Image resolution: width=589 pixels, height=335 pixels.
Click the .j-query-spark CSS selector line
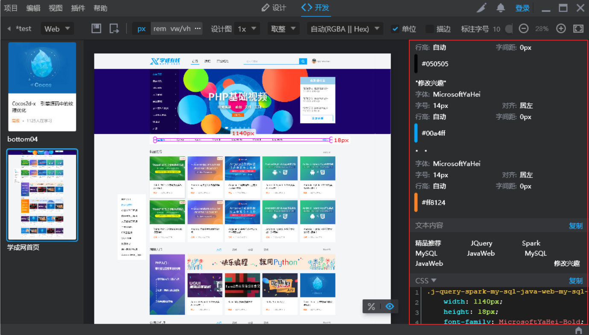(x=507, y=292)
